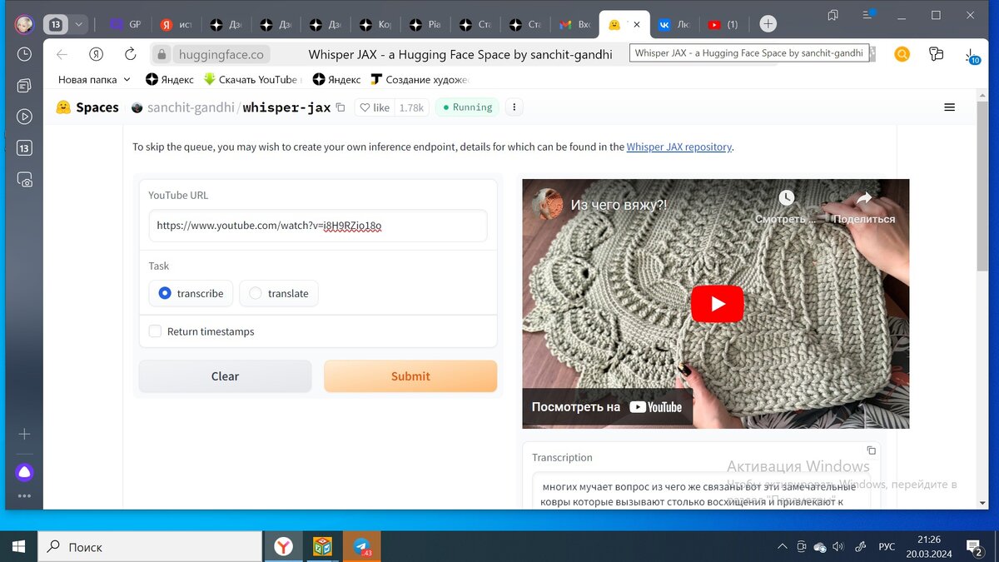
Task: Click the video title Из чего вяжу?!
Action: pos(619,205)
